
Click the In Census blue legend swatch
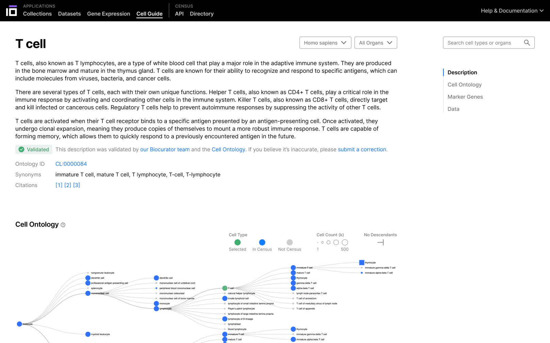pos(262,242)
